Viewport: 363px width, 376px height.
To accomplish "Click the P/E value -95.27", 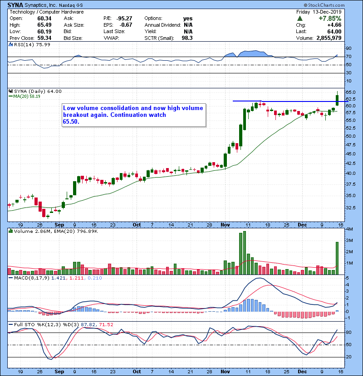I will pyautogui.click(x=124, y=19).
